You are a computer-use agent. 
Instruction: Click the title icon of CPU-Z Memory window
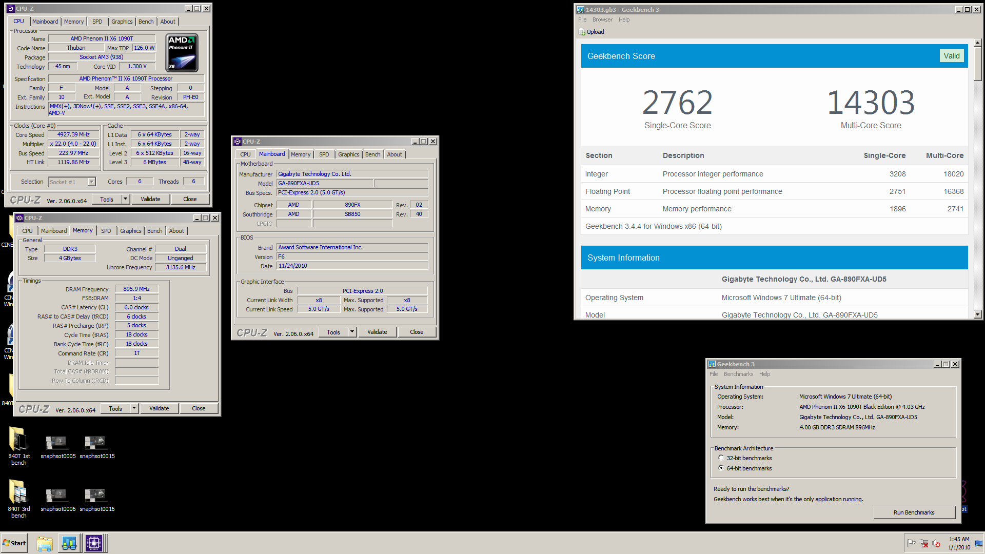[x=19, y=218]
